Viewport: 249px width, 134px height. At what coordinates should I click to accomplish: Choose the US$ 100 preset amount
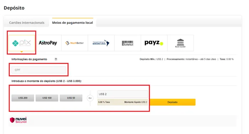(x=47, y=98)
